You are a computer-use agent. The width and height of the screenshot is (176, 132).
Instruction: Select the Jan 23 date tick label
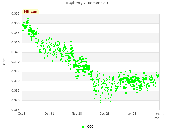(132, 114)
